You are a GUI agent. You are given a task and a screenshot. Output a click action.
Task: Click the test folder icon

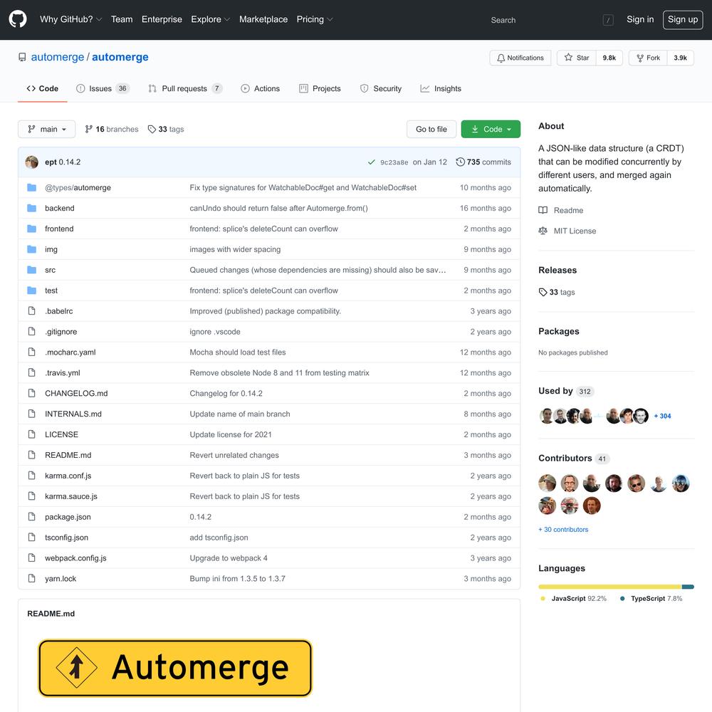pyautogui.click(x=31, y=290)
